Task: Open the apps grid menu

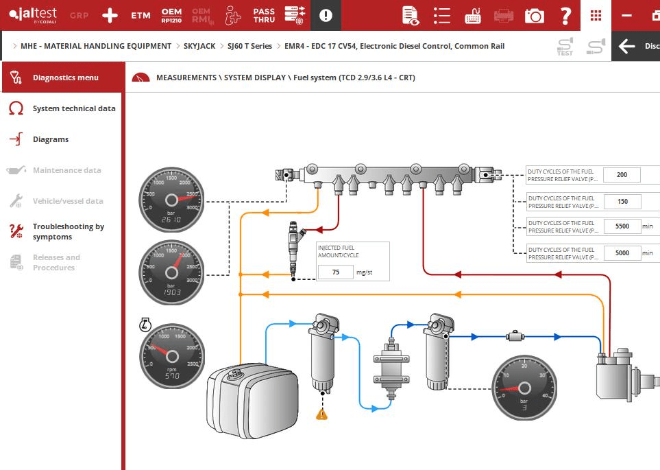Action: (x=596, y=15)
